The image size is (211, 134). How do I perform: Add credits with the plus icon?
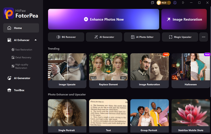[169, 3]
